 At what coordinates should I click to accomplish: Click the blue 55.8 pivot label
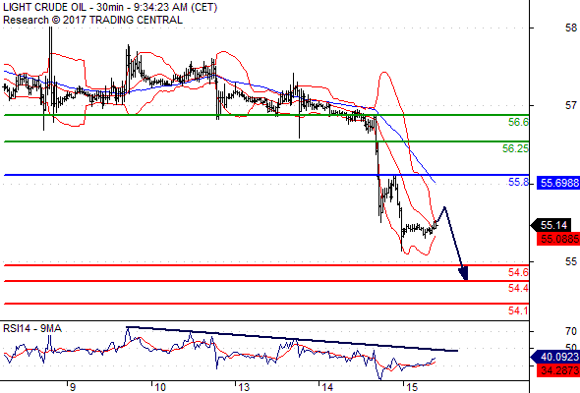(518, 182)
